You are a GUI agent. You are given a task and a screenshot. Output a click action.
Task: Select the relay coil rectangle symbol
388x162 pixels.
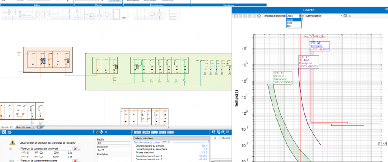tap(152, 14)
